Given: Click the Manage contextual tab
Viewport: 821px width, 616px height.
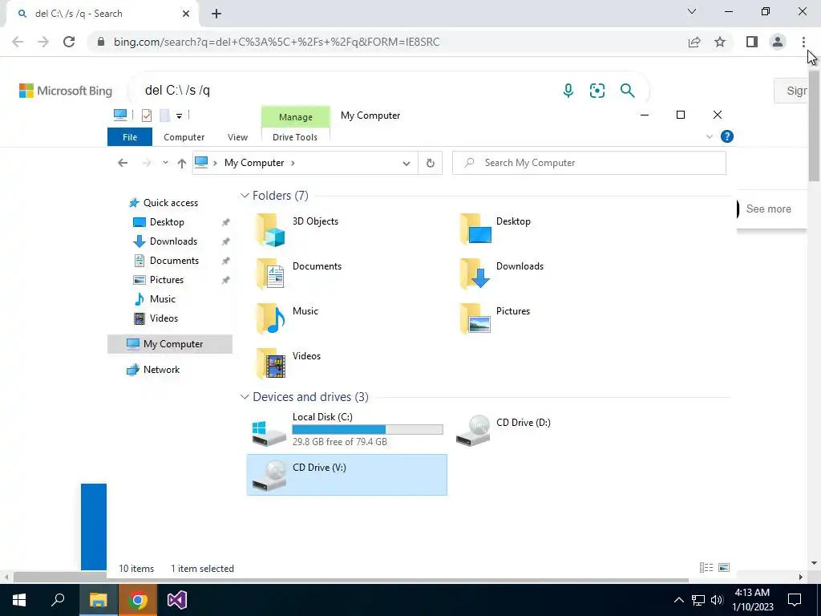Looking at the screenshot, I should 295,117.
